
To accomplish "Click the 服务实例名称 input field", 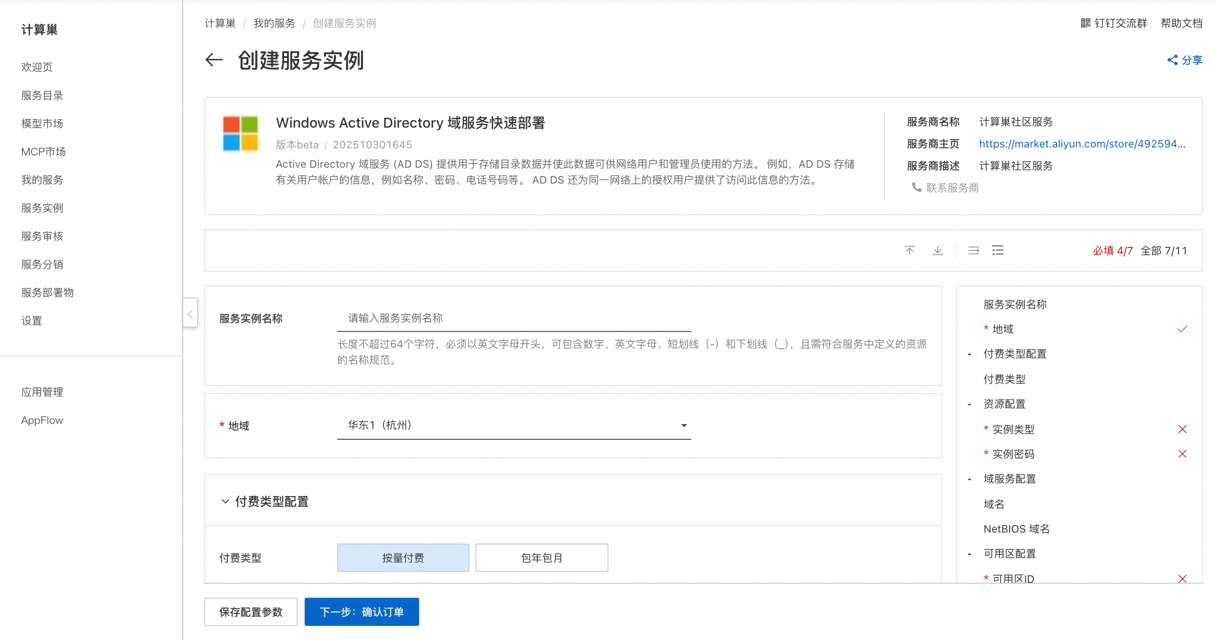I will click(x=514, y=318).
